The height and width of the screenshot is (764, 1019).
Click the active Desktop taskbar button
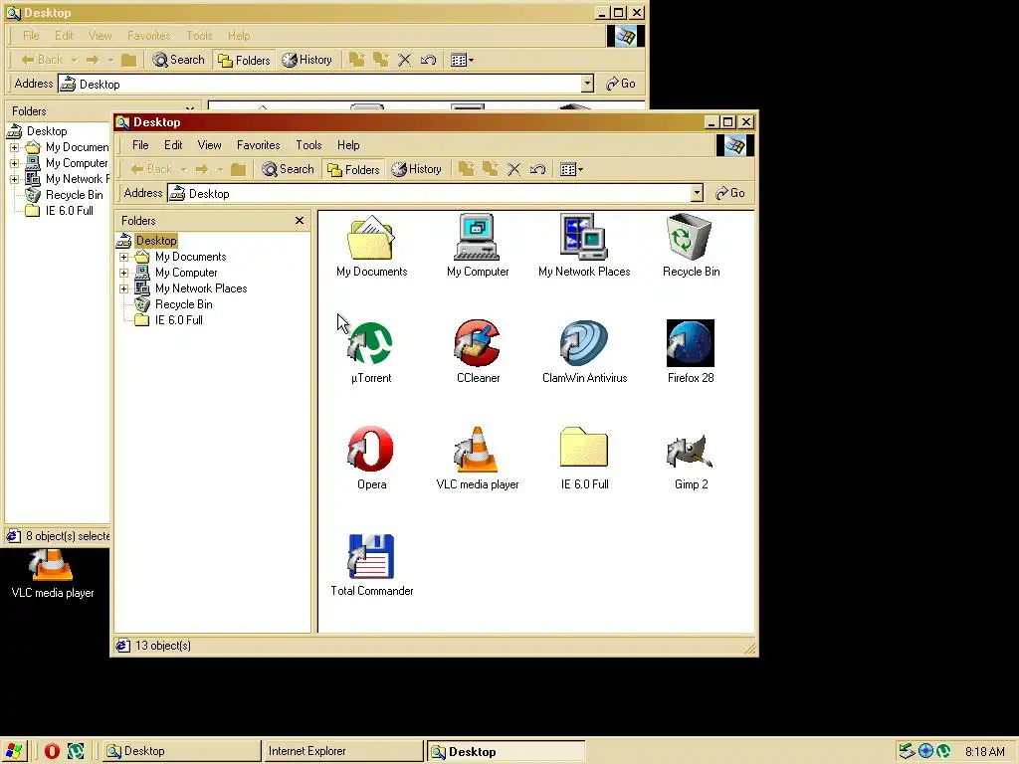pos(507,752)
